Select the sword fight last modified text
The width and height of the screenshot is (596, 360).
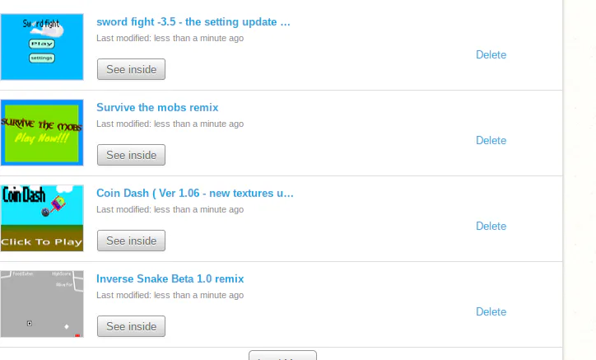coord(170,38)
